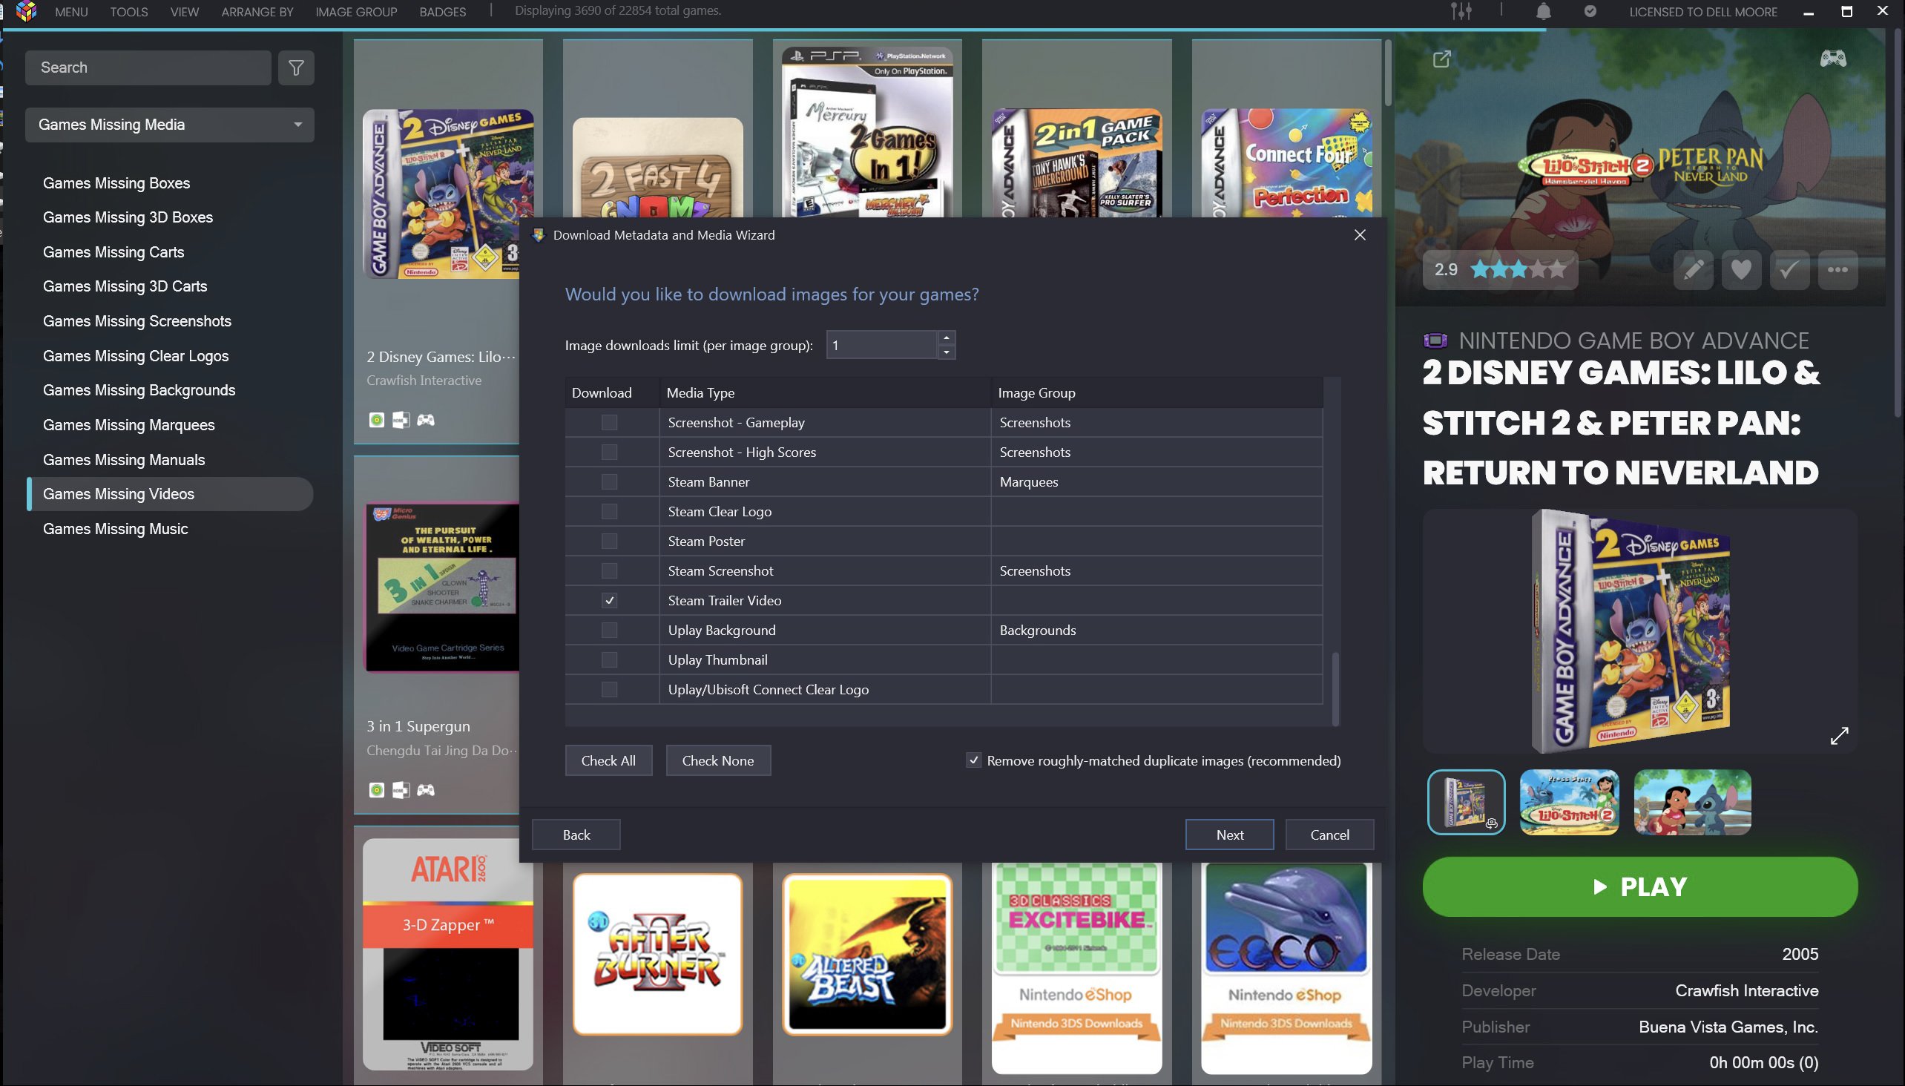
Task: Open the BADGES menu
Action: click(442, 12)
